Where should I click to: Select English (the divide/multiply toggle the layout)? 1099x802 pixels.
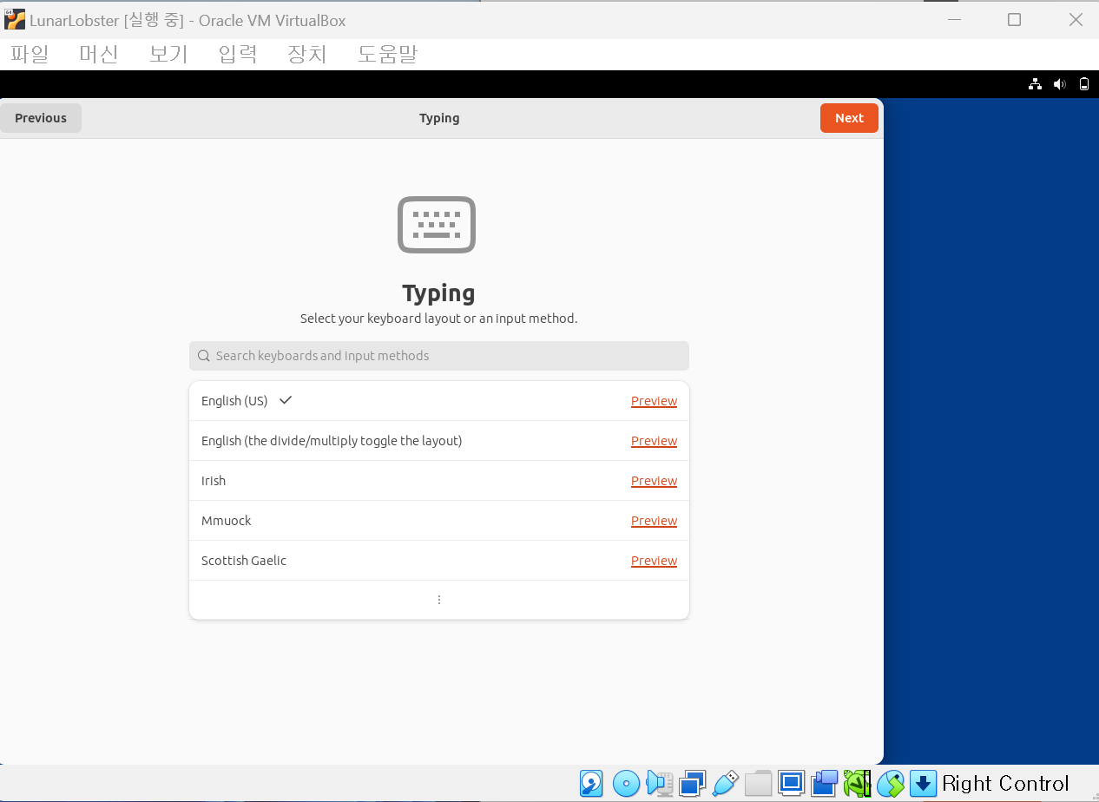pos(439,441)
